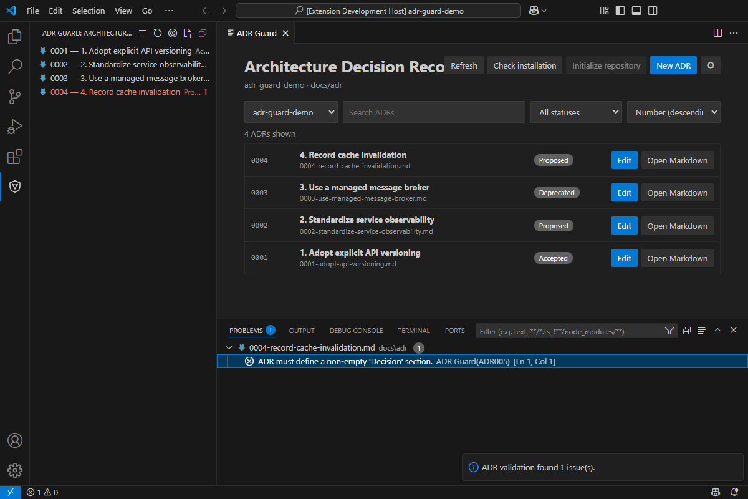Click the New ADR button
The width and height of the screenshot is (748, 499).
673,65
